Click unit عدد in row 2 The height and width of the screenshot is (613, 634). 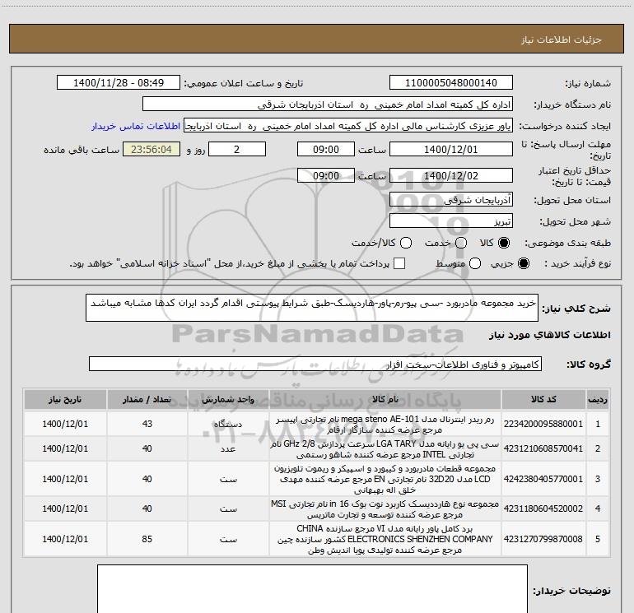[228, 449]
